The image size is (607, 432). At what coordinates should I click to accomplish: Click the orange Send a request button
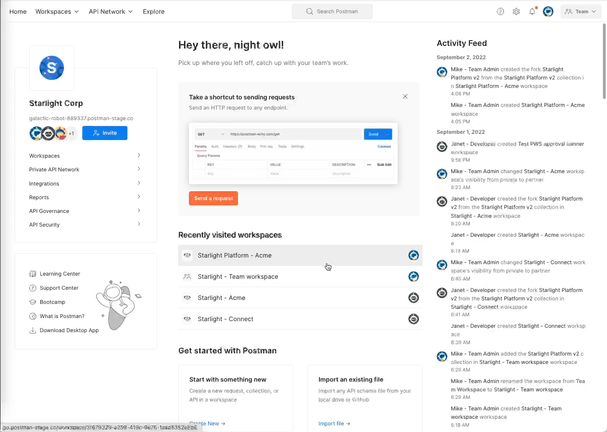point(213,198)
